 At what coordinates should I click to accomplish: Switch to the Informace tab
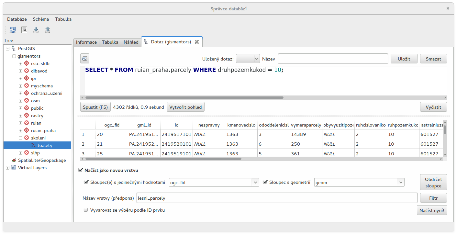(86, 42)
